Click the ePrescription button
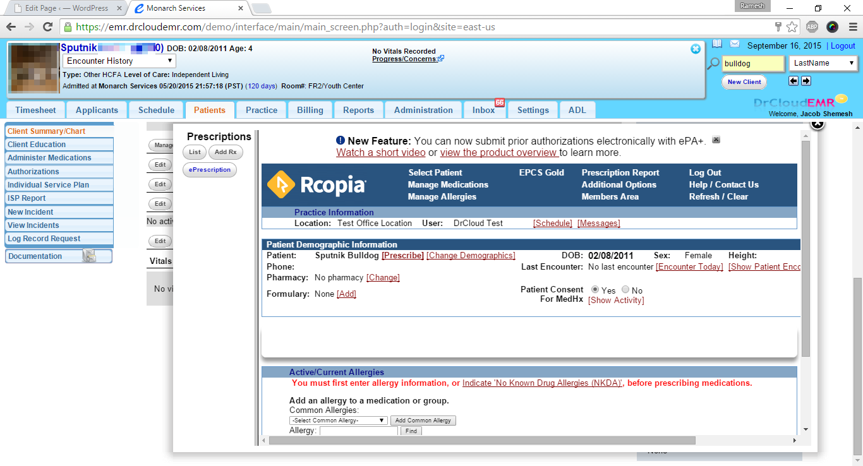 pos(210,170)
